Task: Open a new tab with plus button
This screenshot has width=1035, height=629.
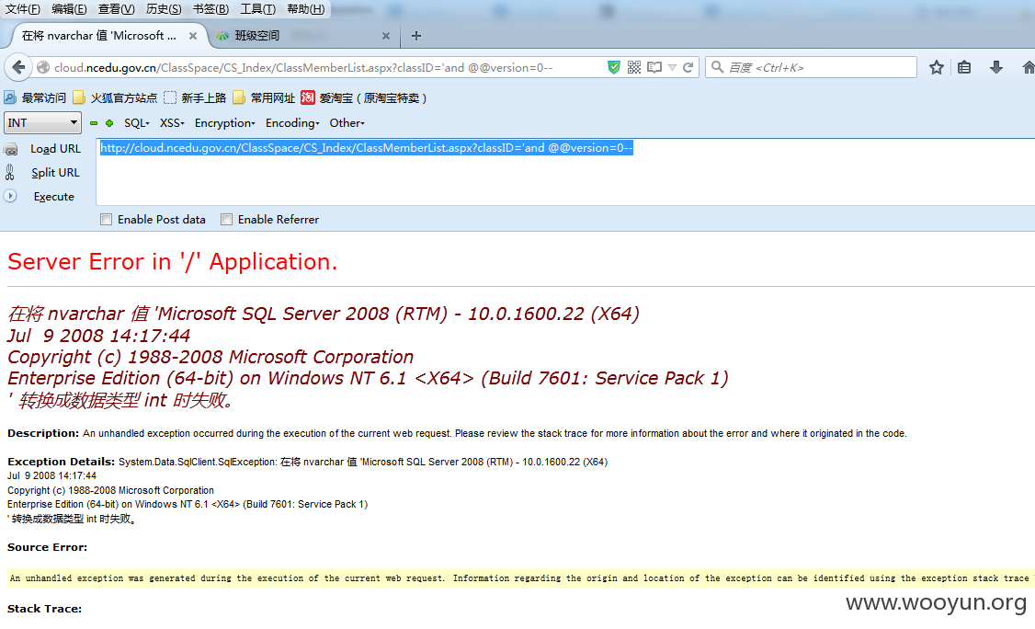Action: pos(415,36)
